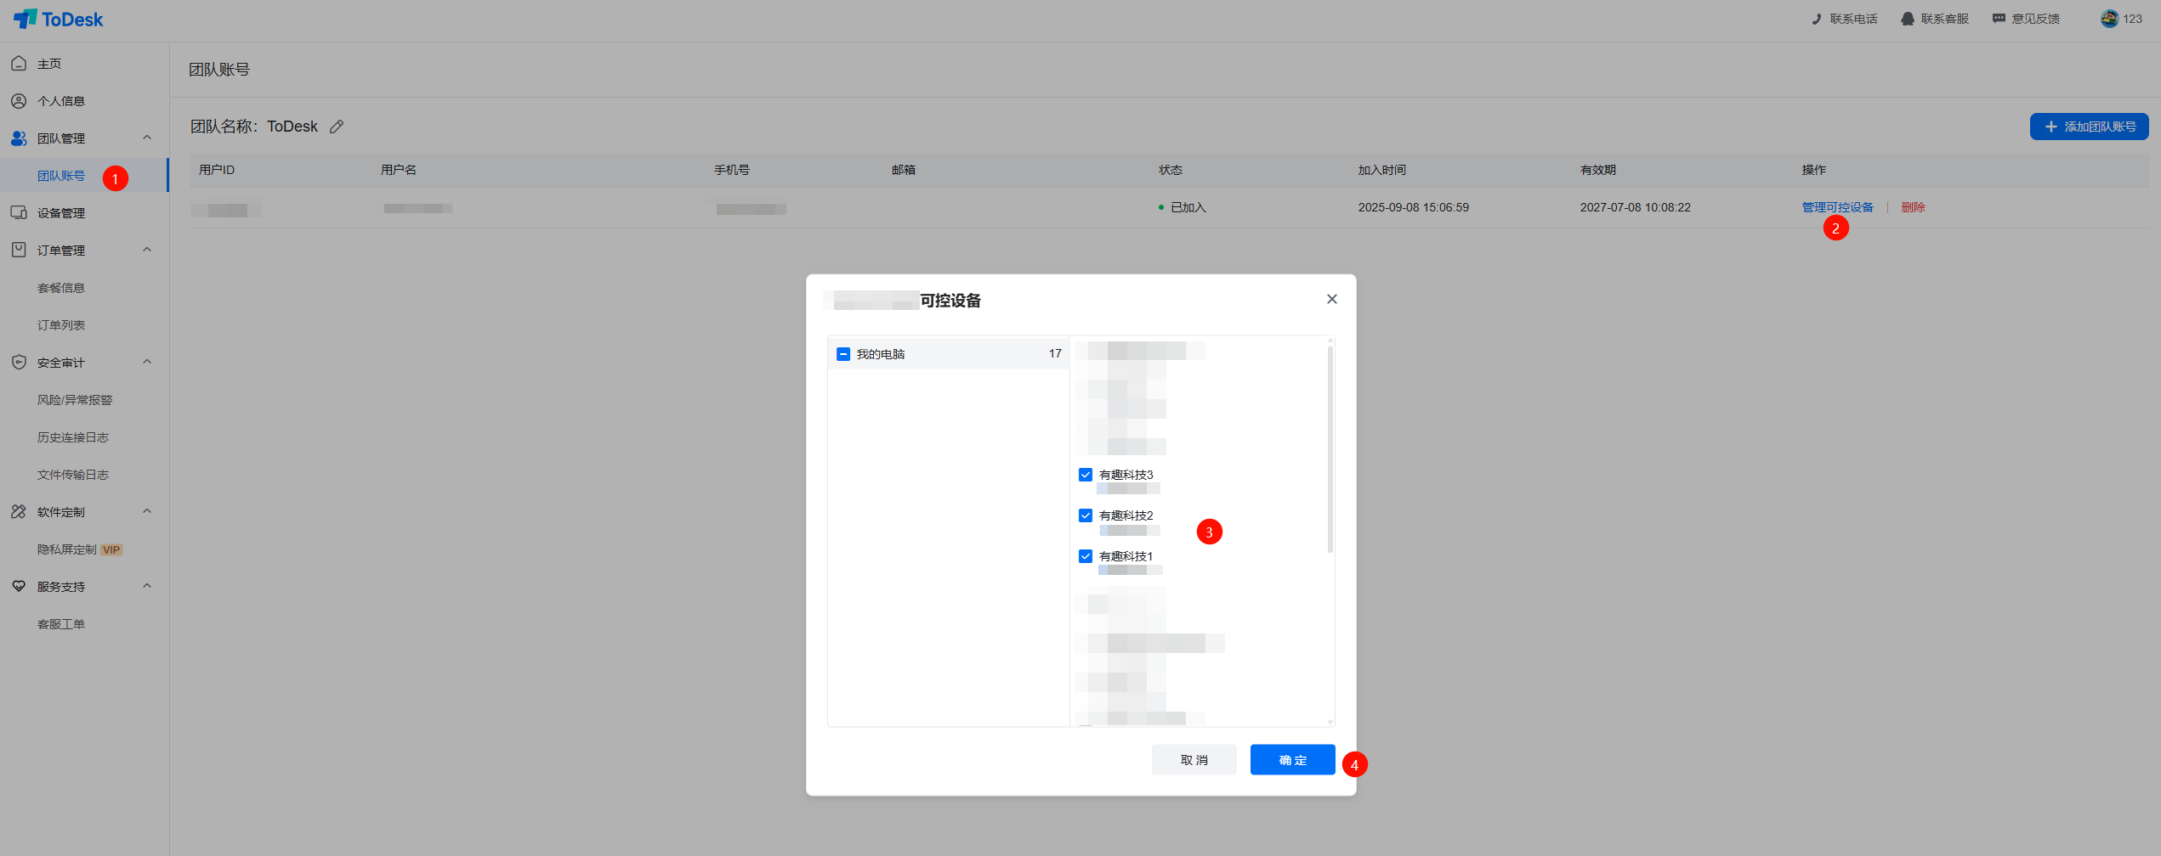The width and height of the screenshot is (2161, 856).
Task: Close the 可控设备 dialog with X
Action: click(1332, 299)
